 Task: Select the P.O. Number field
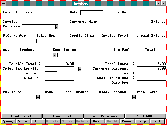[x=20, y=41]
